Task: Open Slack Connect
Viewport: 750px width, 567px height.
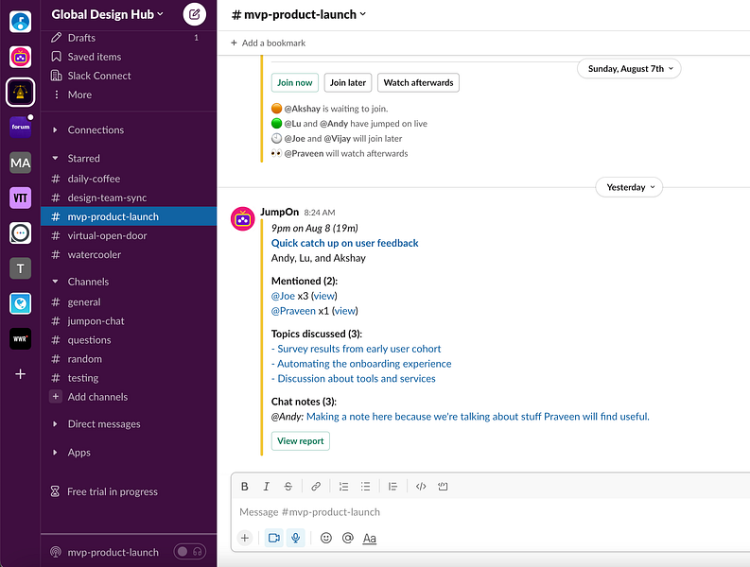Action: point(129,76)
